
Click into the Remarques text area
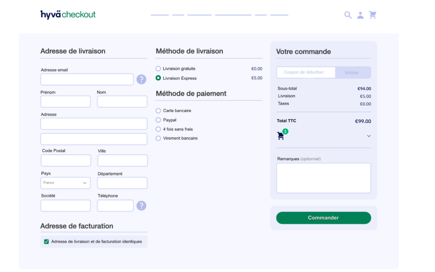click(323, 178)
